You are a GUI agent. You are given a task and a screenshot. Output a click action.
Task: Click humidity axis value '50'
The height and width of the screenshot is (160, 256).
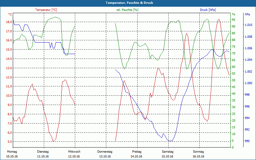[x=234, y=80]
